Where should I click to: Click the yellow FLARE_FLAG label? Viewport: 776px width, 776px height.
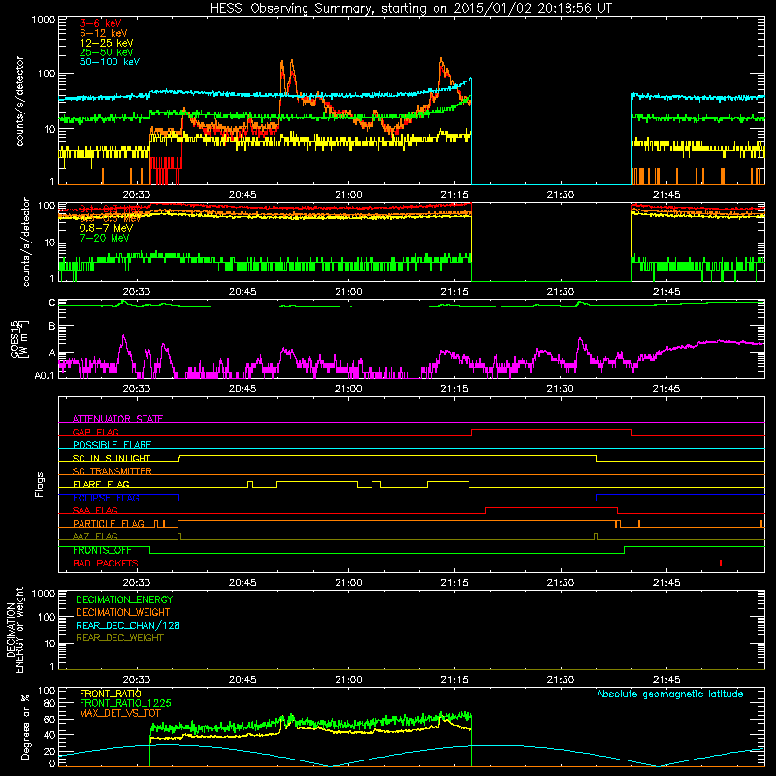click(101, 484)
